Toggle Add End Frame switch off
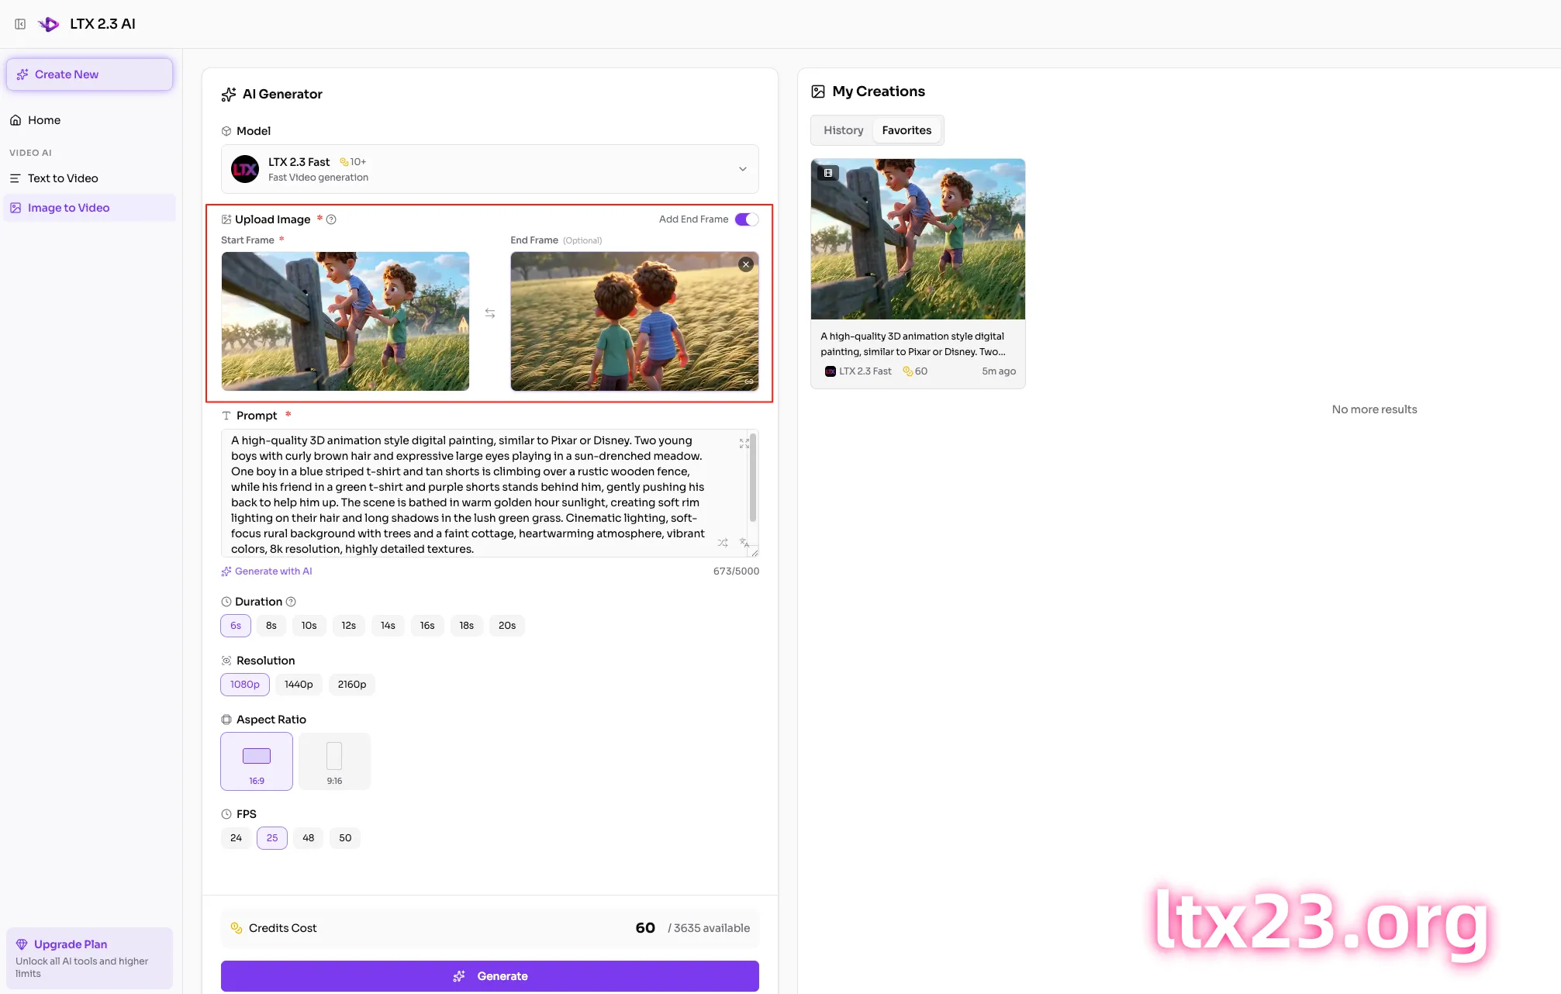 pyautogui.click(x=747, y=219)
